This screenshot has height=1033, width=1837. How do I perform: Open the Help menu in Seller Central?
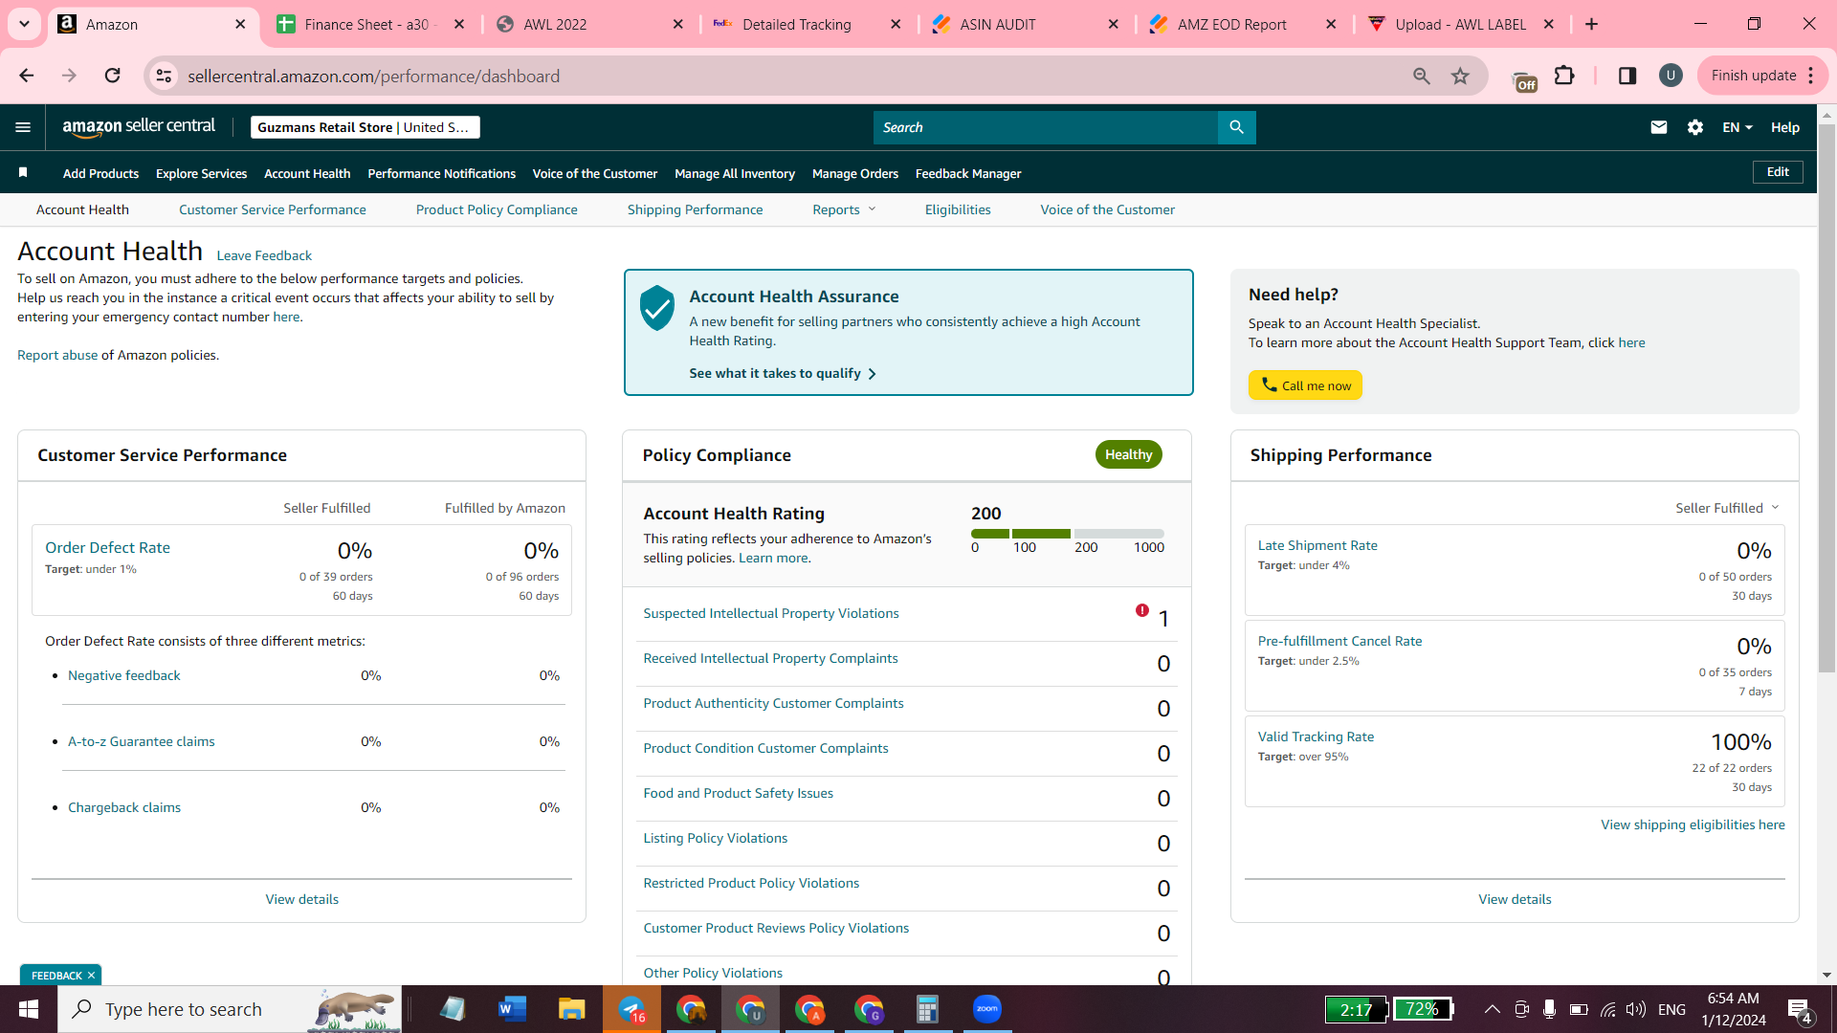pos(1785,127)
